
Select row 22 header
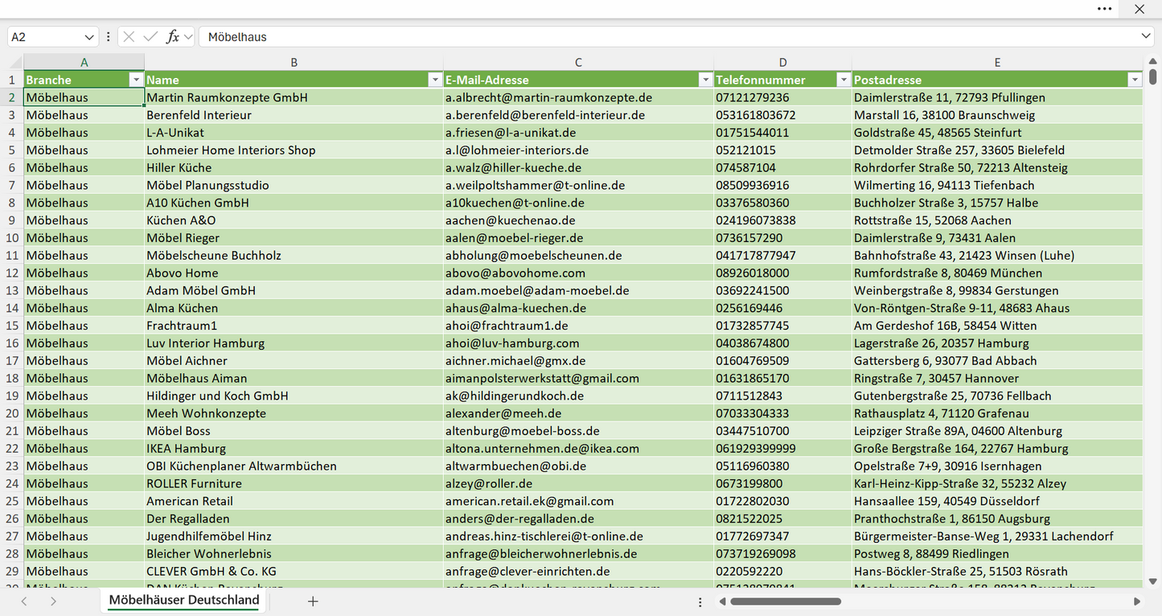coord(12,449)
